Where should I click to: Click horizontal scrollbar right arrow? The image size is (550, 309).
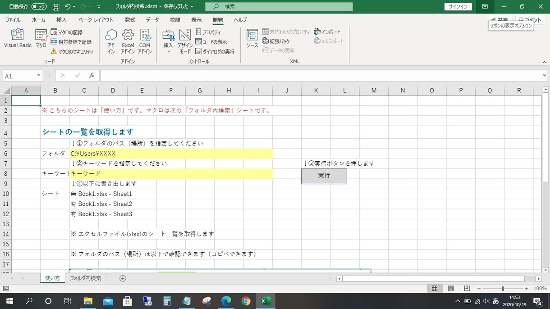point(538,278)
